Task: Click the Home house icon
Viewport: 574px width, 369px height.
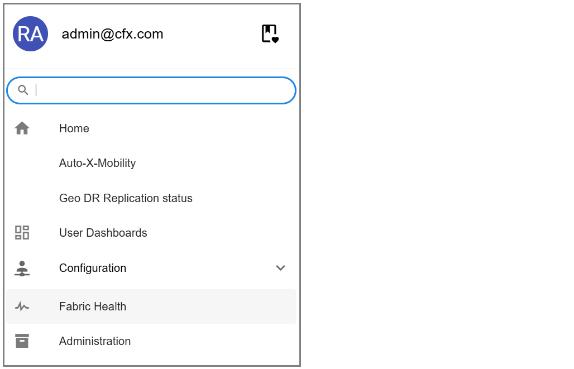Action: click(x=22, y=128)
